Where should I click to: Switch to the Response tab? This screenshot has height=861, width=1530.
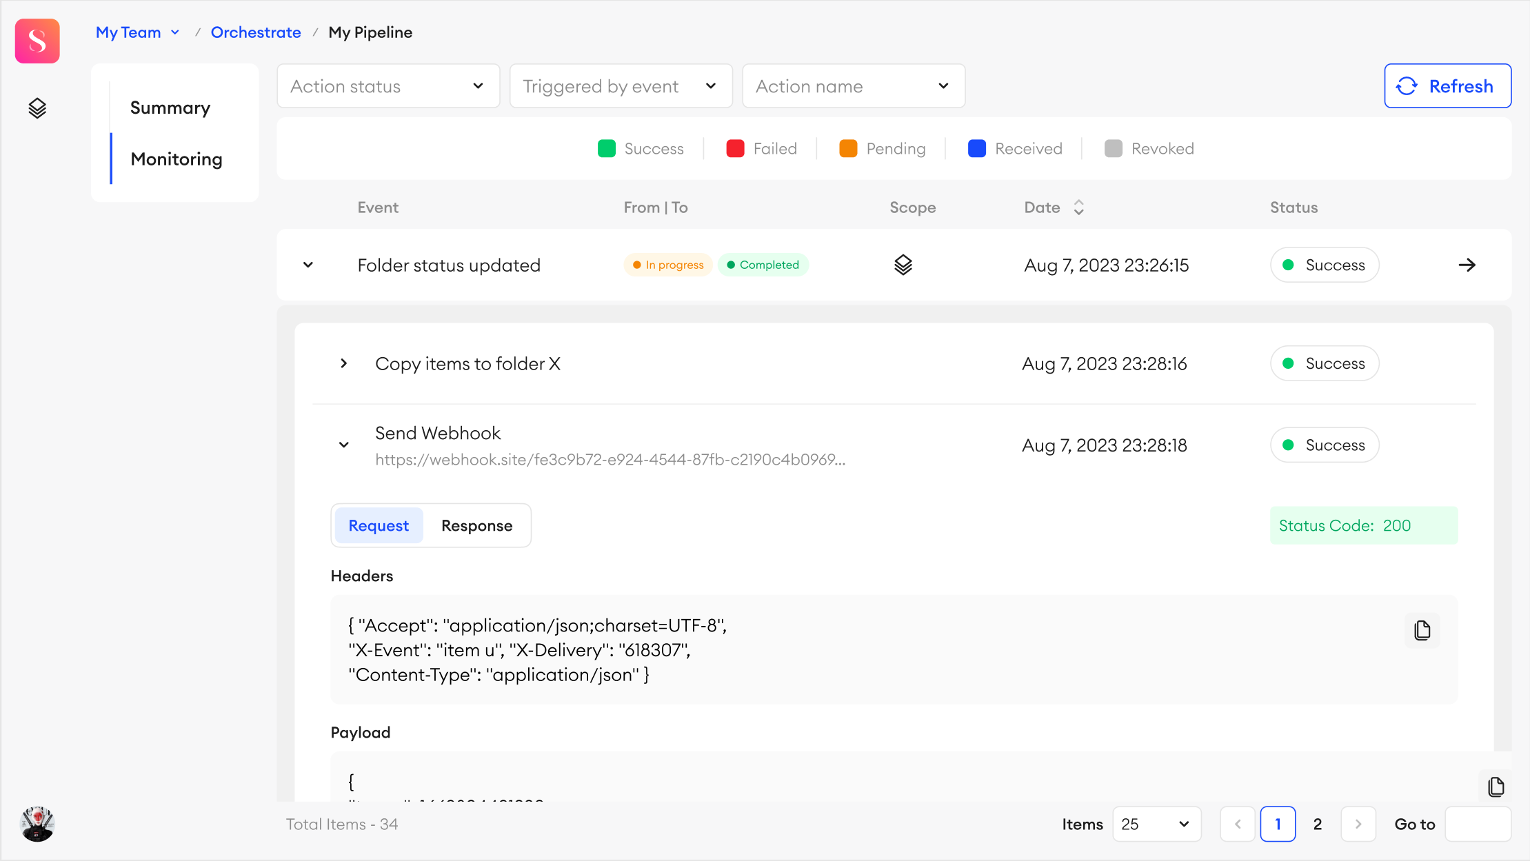pyautogui.click(x=476, y=525)
